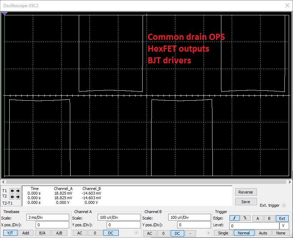Toggle Y/T display mode
Image resolution: width=293 pixels, height=238 pixels.
[x=10, y=233]
